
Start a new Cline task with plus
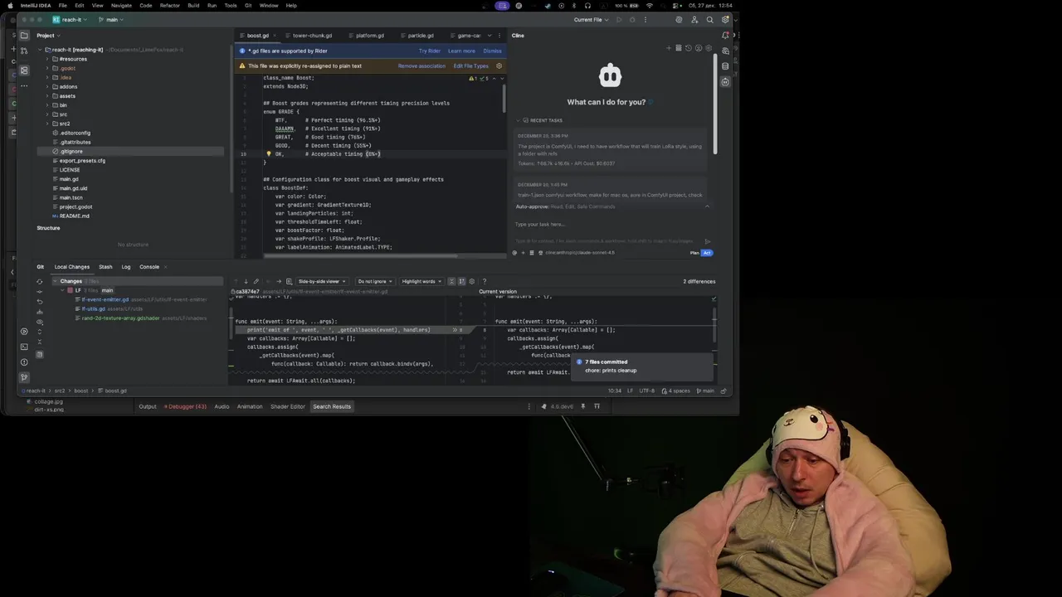coord(669,48)
